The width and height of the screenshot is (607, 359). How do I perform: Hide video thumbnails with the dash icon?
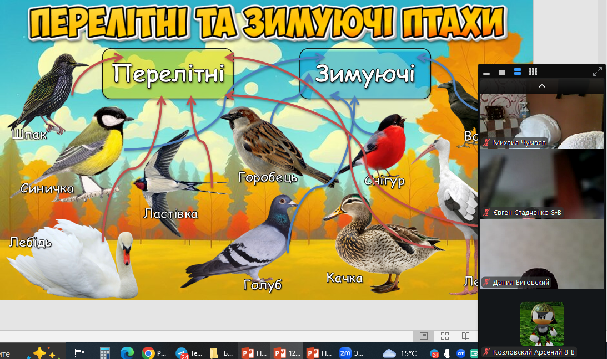tap(486, 73)
